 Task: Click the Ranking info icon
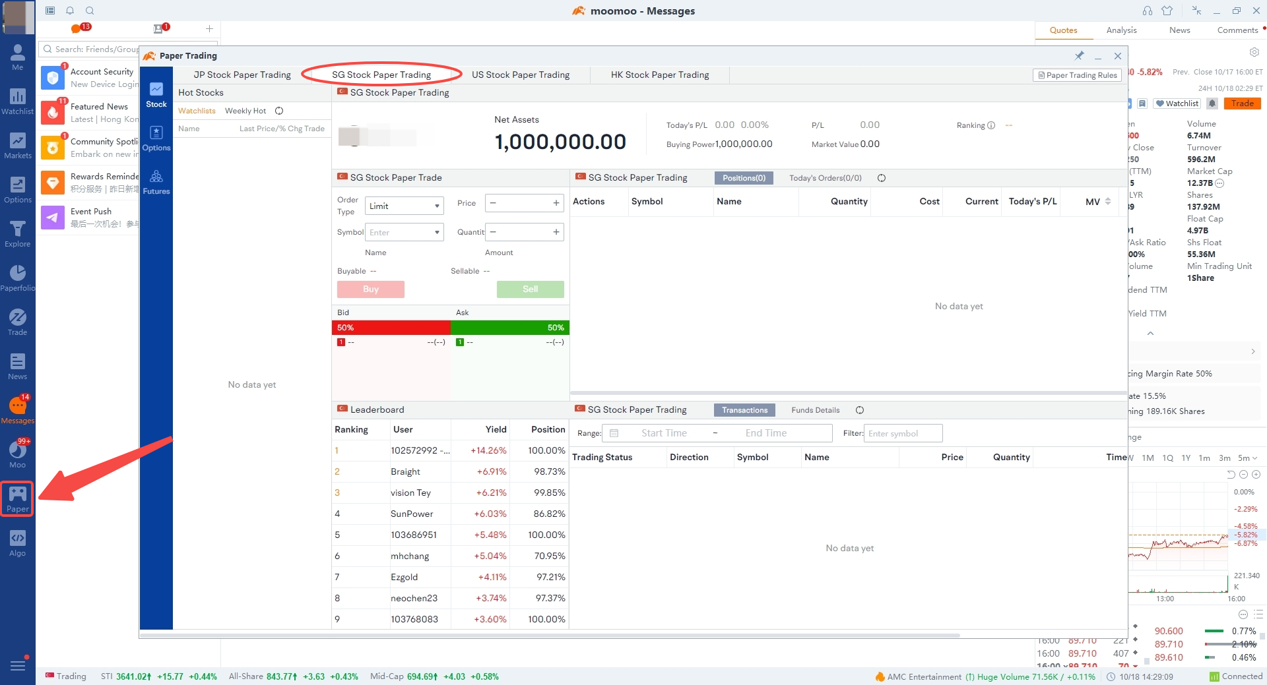point(991,125)
